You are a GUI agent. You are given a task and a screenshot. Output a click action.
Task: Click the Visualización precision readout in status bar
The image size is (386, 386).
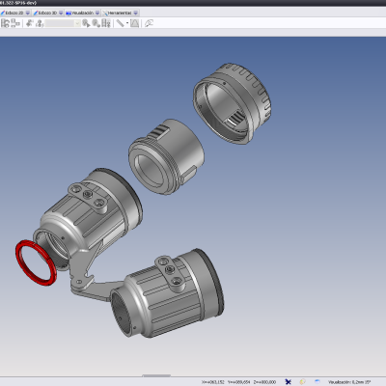pyautogui.click(x=349, y=382)
